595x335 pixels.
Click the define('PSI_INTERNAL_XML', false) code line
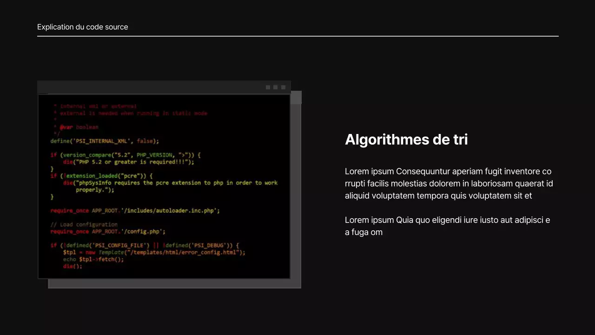pyautogui.click(x=105, y=141)
